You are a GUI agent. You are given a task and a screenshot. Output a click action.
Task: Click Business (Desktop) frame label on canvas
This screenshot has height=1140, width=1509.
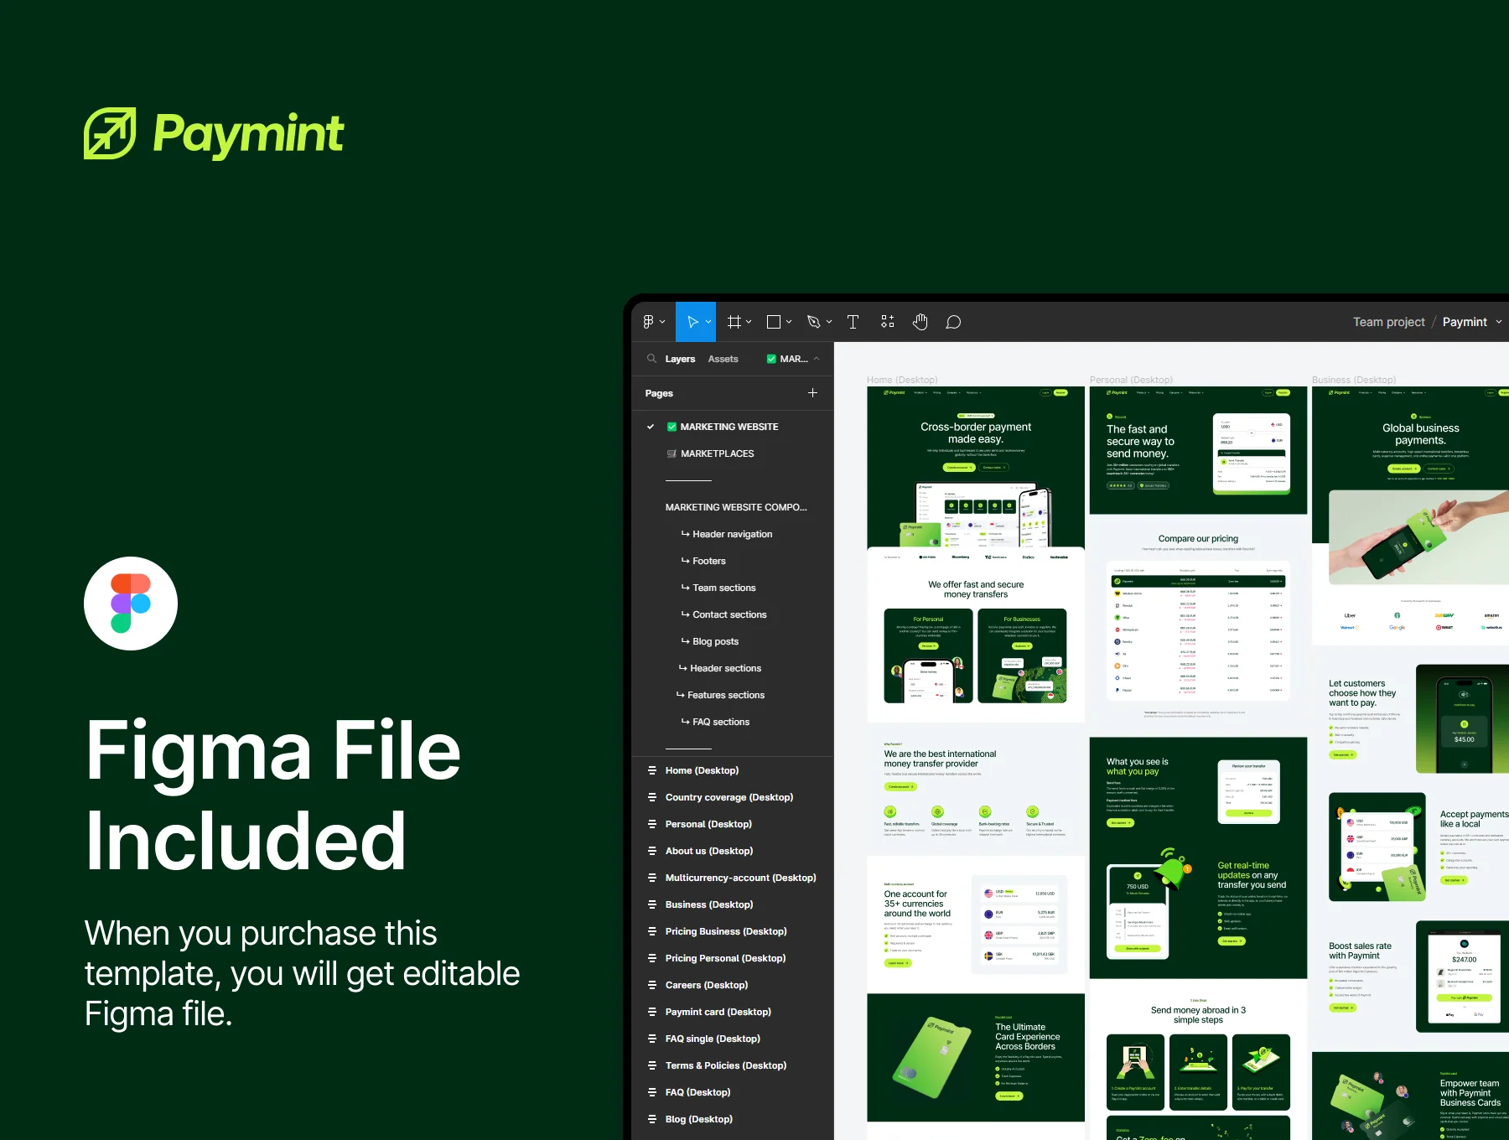(x=1354, y=380)
